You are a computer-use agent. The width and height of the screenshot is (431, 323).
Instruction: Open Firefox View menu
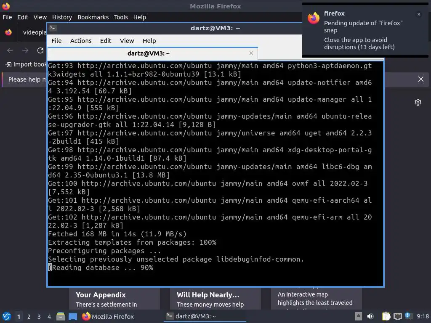click(40, 17)
